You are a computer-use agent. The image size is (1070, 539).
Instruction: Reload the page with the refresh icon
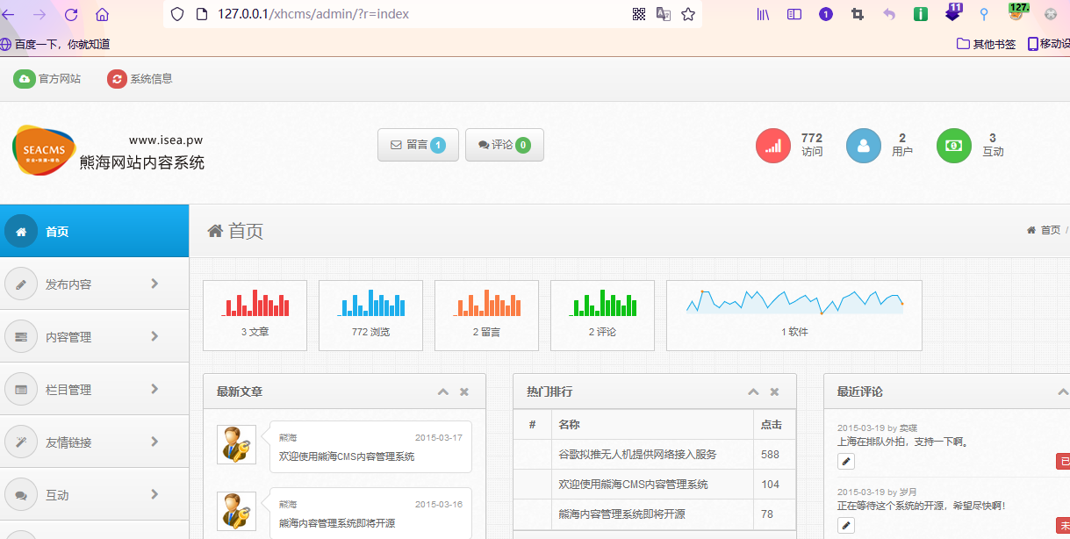(71, 14)
